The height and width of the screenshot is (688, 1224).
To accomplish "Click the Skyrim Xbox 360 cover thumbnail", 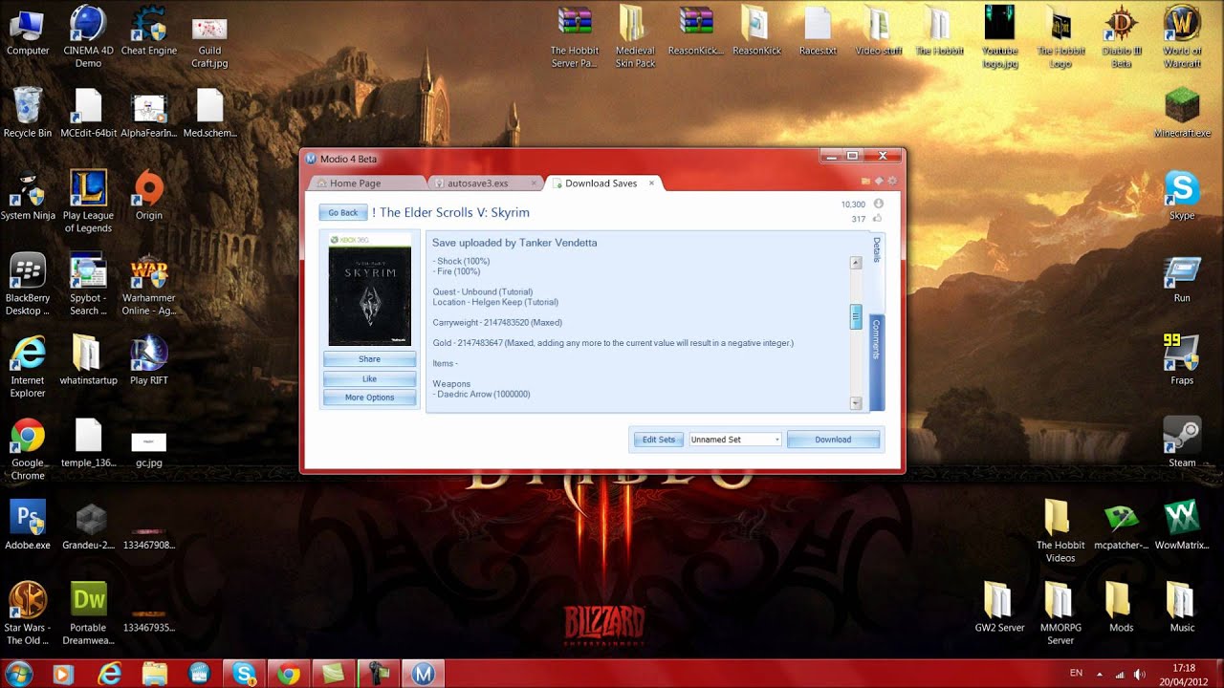I will click(369, 290).
